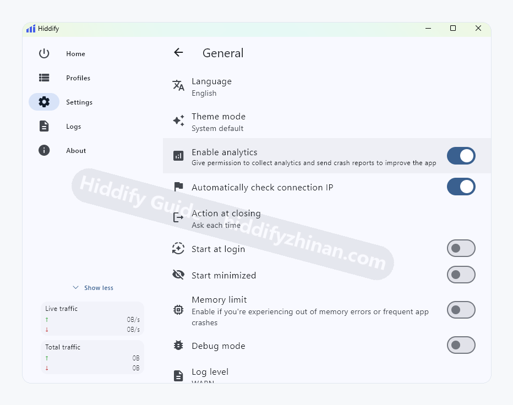Click the Theme mode sparkle icon
This screenshot has width=513, height=405.
[x=178, y=121]
